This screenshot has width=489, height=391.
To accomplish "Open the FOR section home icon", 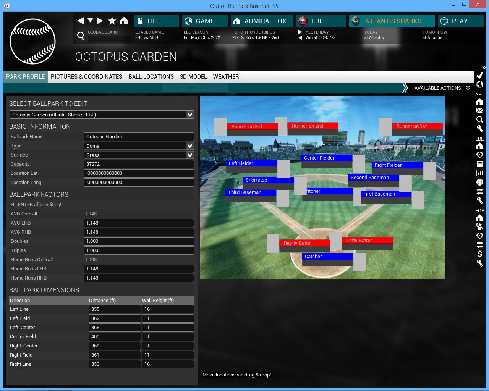I will 480,218.
